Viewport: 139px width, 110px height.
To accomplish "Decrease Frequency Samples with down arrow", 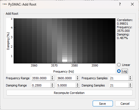I will 130,79.
